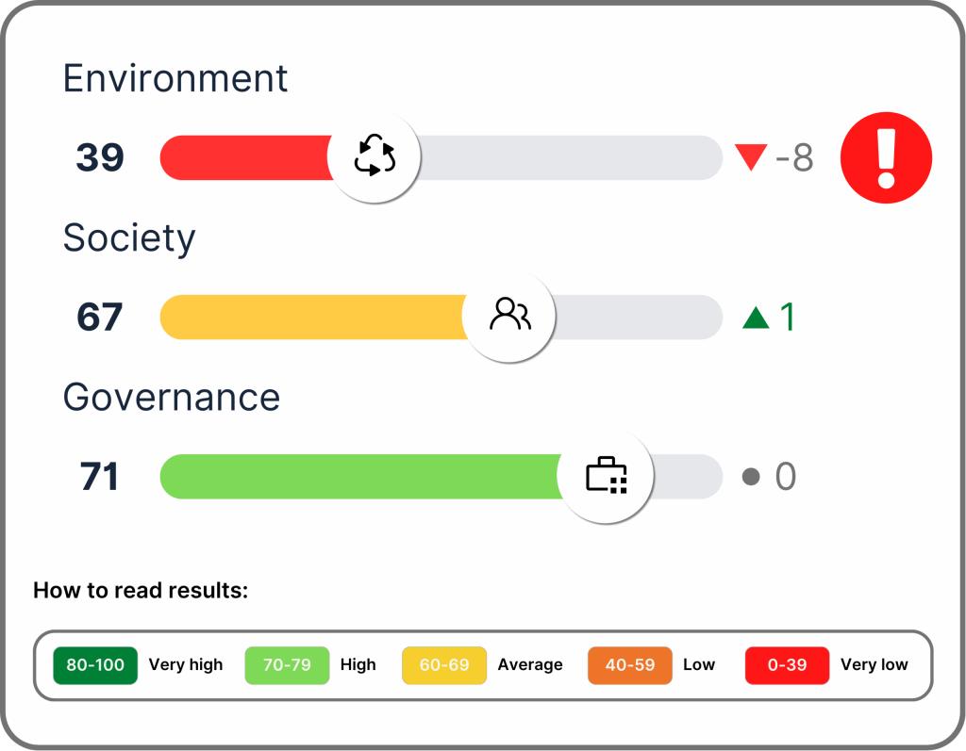966x751 pixels.
Task: Select the yellow 60-69 legend swatch
Action: pos(444,665)
